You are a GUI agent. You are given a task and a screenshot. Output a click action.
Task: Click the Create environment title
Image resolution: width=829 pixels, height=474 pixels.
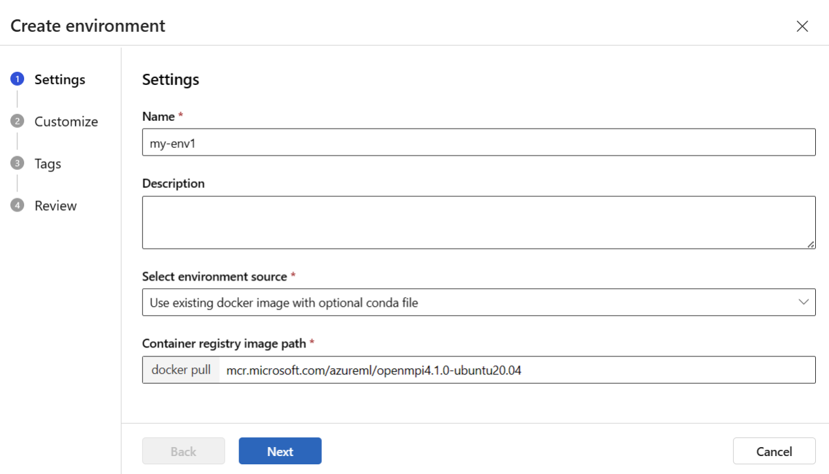(x=88, y=26)
